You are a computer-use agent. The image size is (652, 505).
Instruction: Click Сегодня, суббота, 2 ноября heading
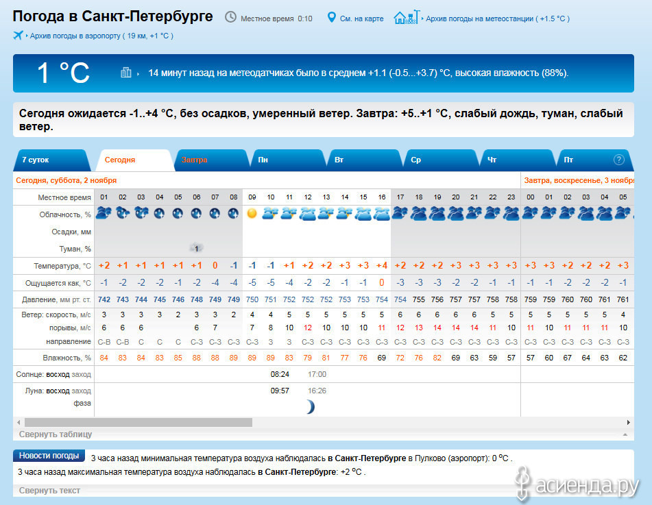coord(66,180)
